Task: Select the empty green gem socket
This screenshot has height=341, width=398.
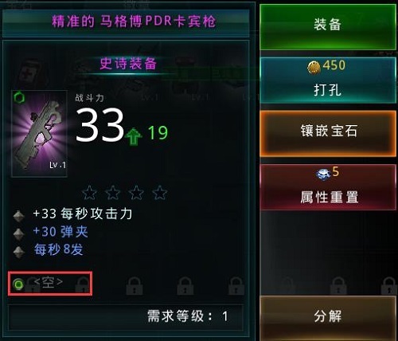Action: (x=18, y=284)
